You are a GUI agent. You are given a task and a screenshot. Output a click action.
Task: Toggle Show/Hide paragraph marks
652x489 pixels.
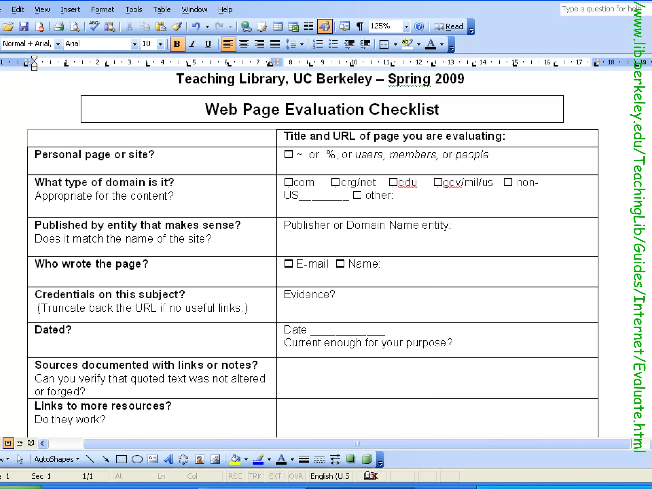tap(360, 26)
